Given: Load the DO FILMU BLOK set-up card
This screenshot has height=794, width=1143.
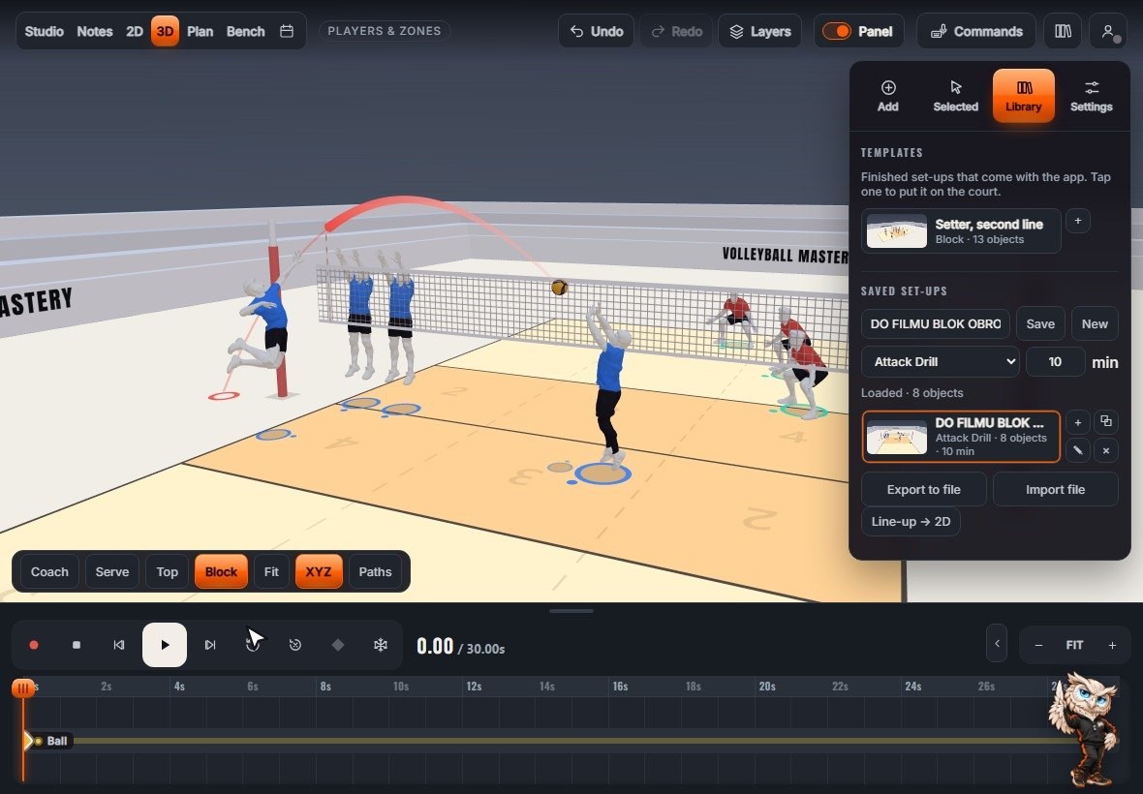Looking at the screenshot, I should click(x=961, y=437).
